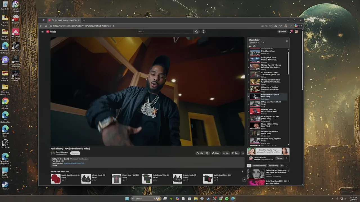Open Spotify from the taskbar
Screen dimensions: 360x202
[227, 199]
